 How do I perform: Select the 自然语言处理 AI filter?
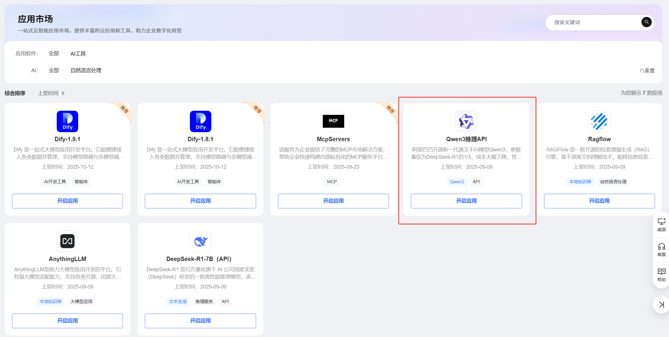pos(86,70)
